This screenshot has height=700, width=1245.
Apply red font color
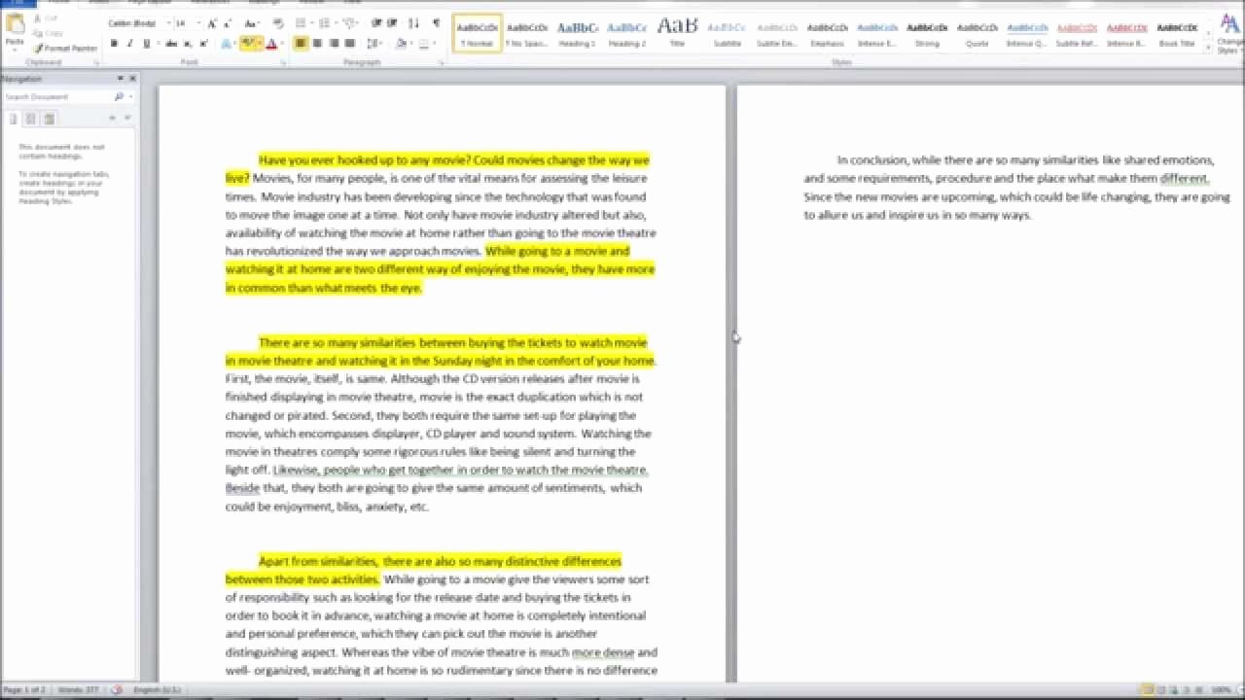pos(270,44)
